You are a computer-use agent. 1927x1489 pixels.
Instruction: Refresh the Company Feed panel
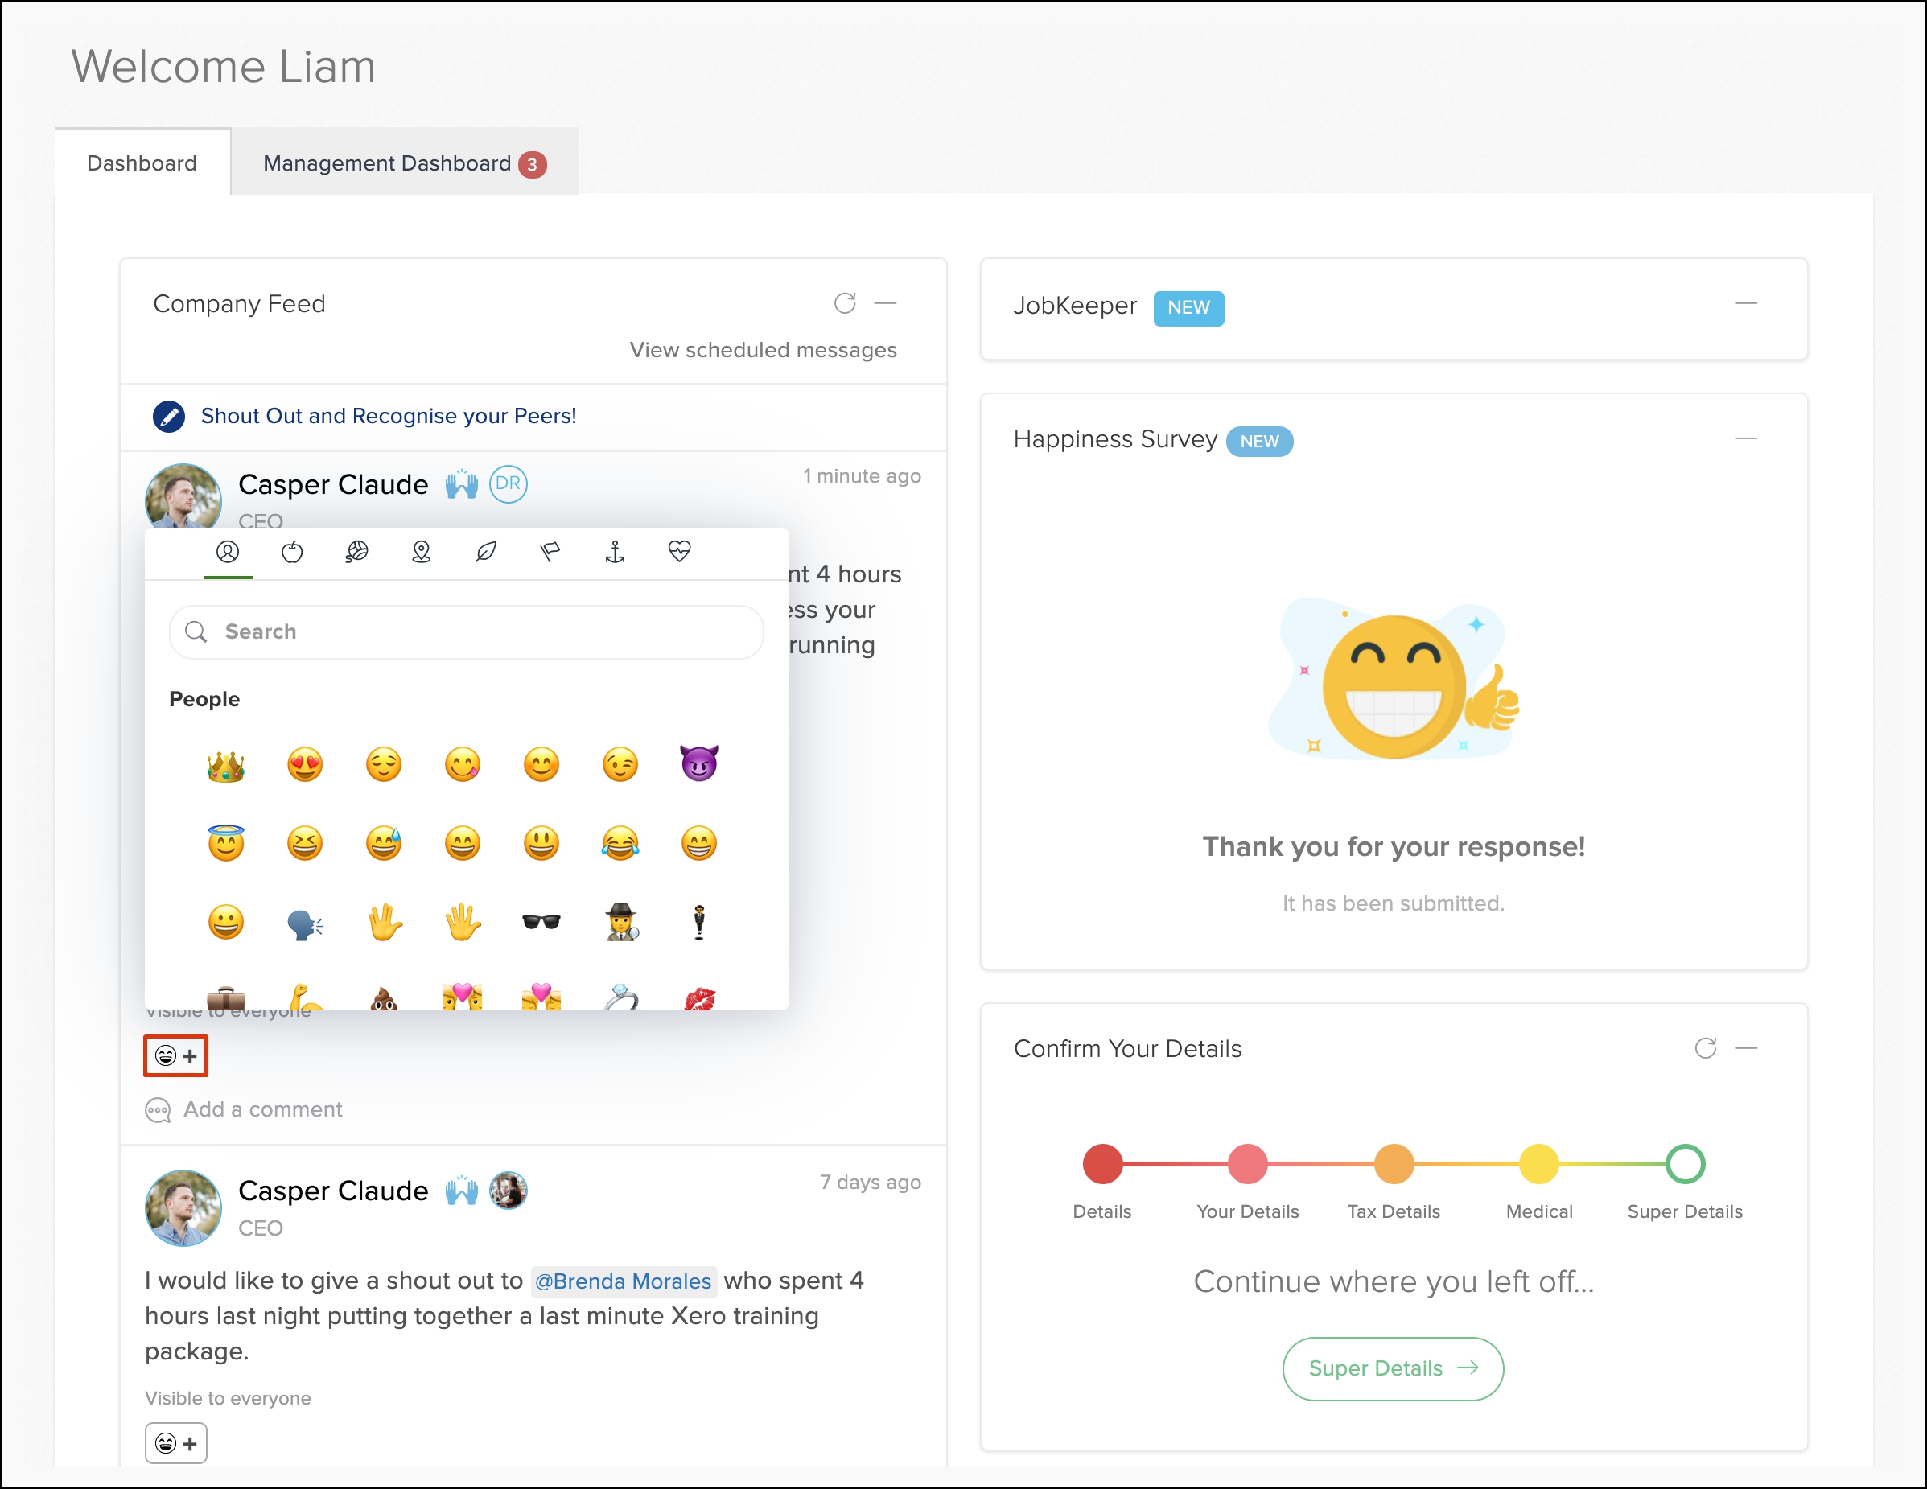point(844,303)
